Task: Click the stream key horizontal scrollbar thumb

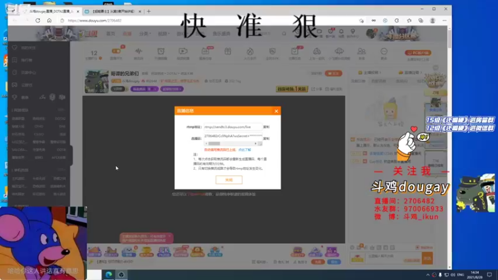Action: pos(214,144)
